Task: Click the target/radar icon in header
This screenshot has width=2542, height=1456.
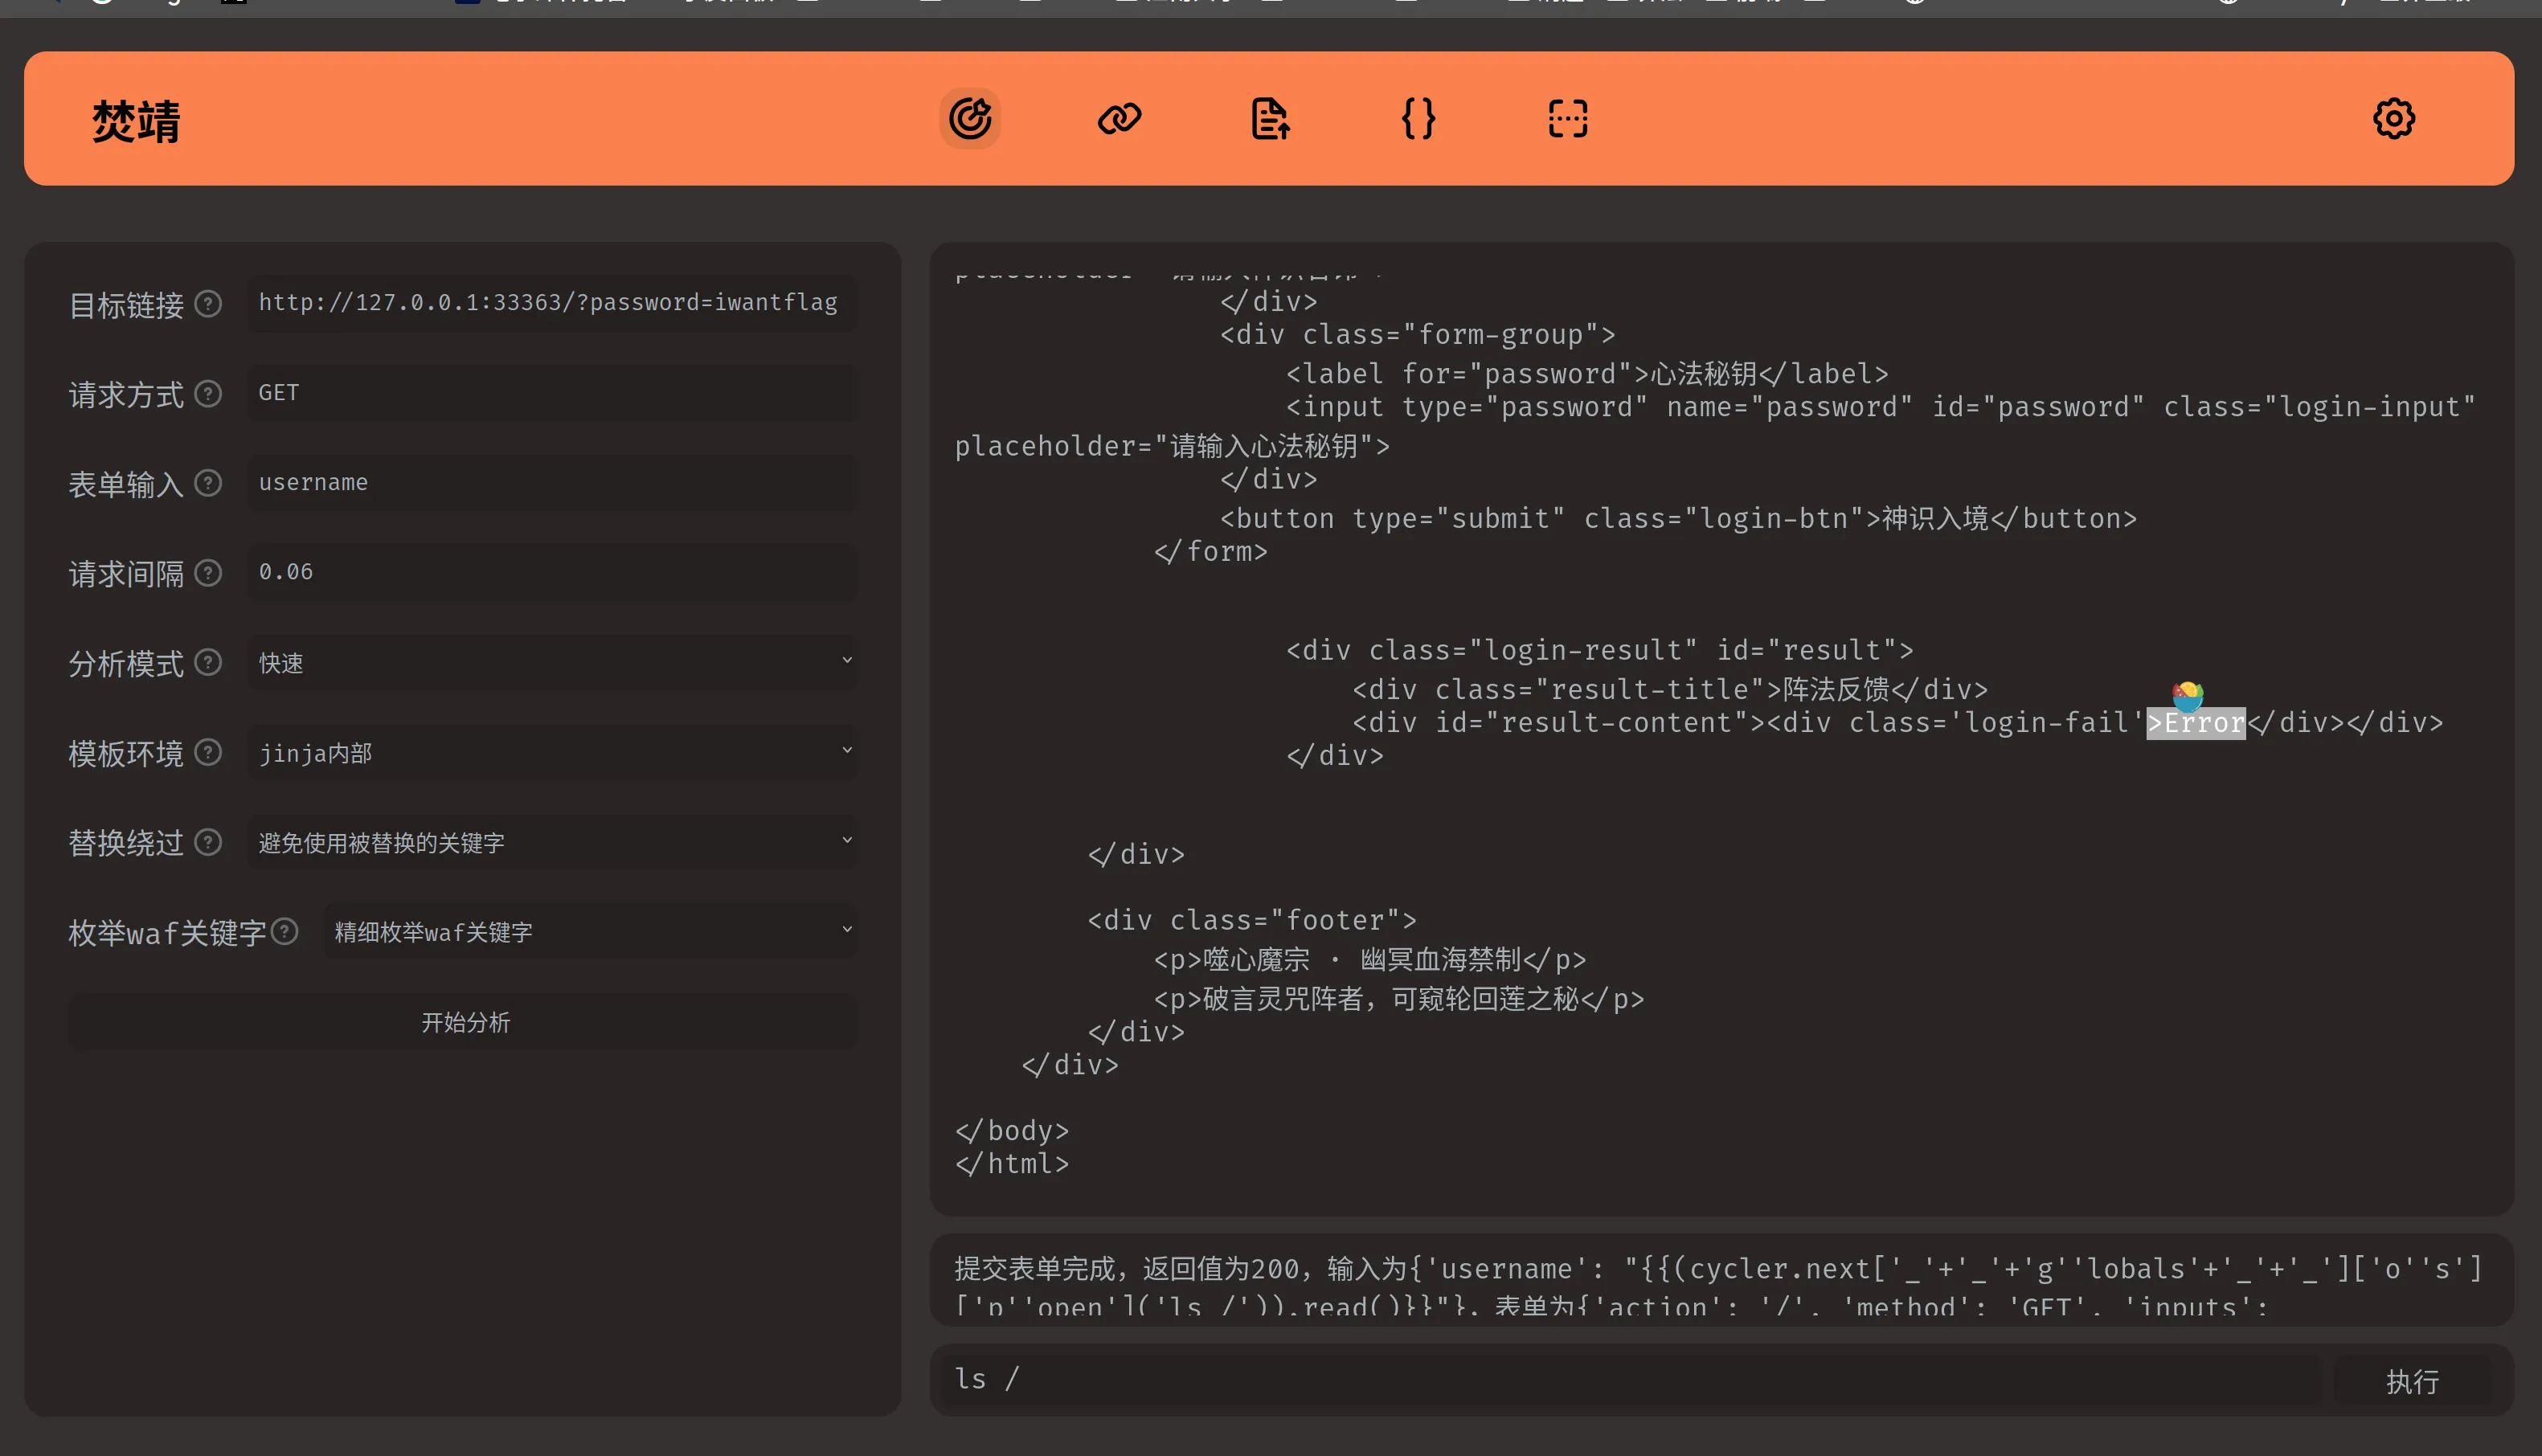Action: (969, 118)
